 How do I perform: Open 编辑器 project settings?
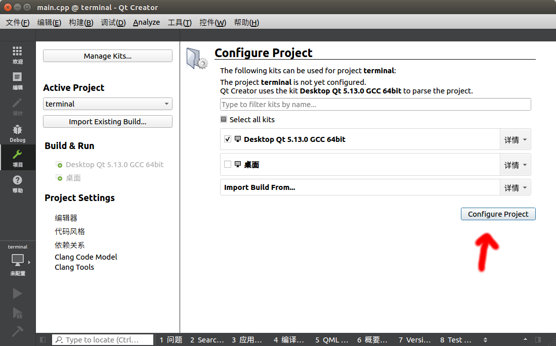click(x=66, y=218)
